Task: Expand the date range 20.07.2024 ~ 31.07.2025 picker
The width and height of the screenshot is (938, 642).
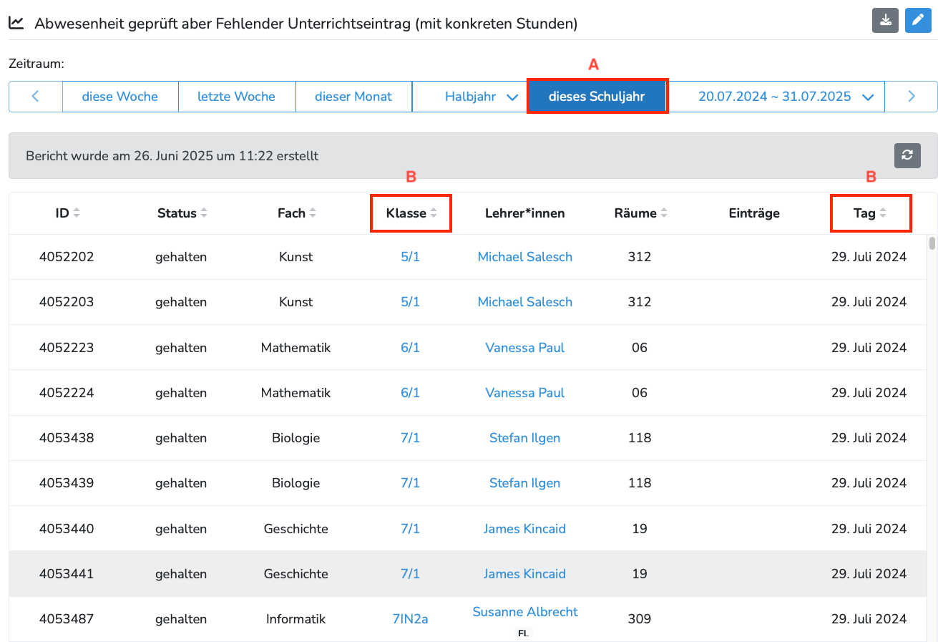Action: coord(786,97)
